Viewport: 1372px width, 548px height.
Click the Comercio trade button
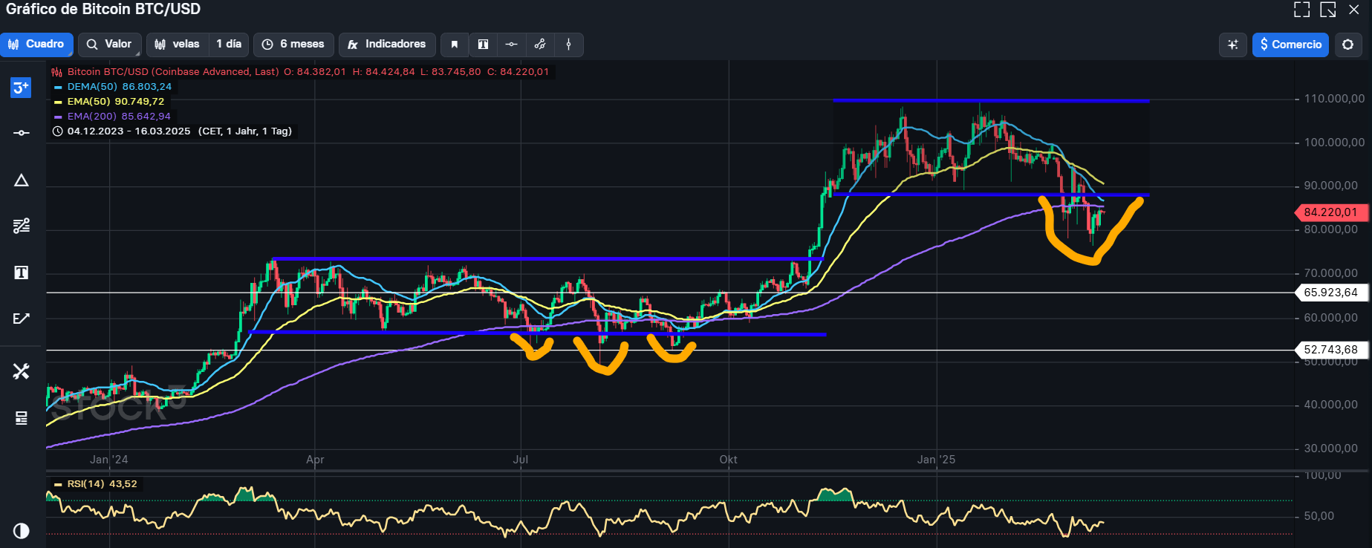1290,45
